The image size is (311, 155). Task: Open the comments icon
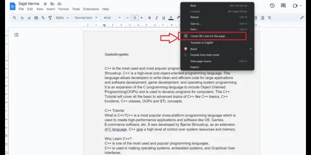[283, 5]
